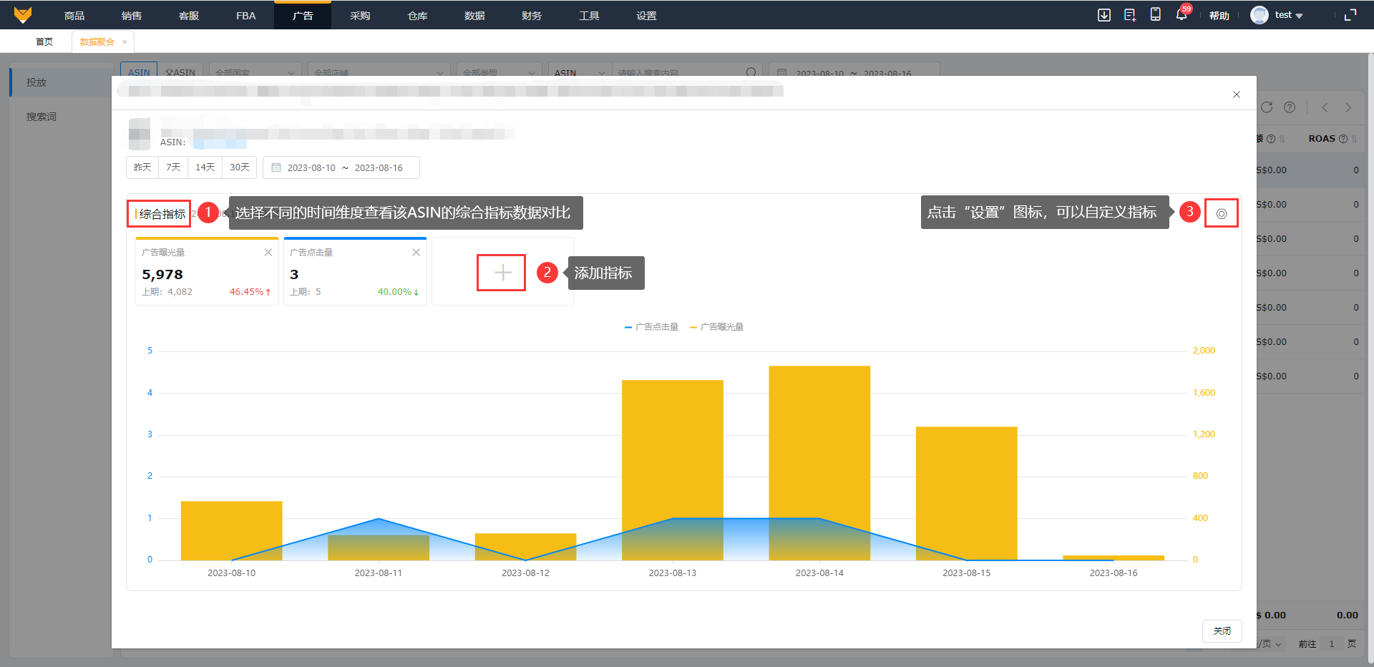Image resolution: width=1374 pixels, height=667 pixels.
Task: Open the custom metrics settings gear icon
Action: (x=1221, y=214)
